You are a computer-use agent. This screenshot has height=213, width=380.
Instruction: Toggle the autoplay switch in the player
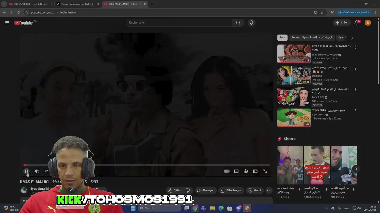pyautogui.click(x=227, y=171)
